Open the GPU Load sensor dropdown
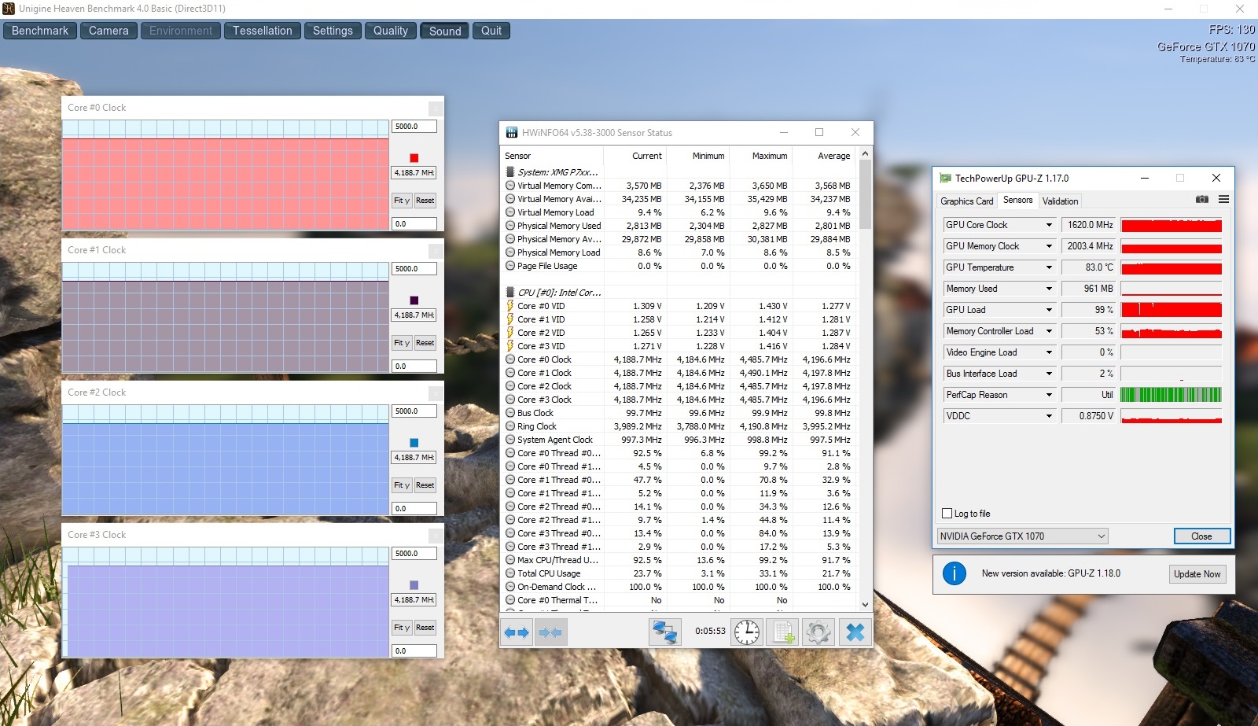The height and width of the screenshot is (726, 1258). [1049, 310]
